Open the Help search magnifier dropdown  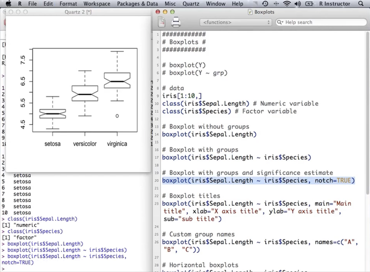280,22
